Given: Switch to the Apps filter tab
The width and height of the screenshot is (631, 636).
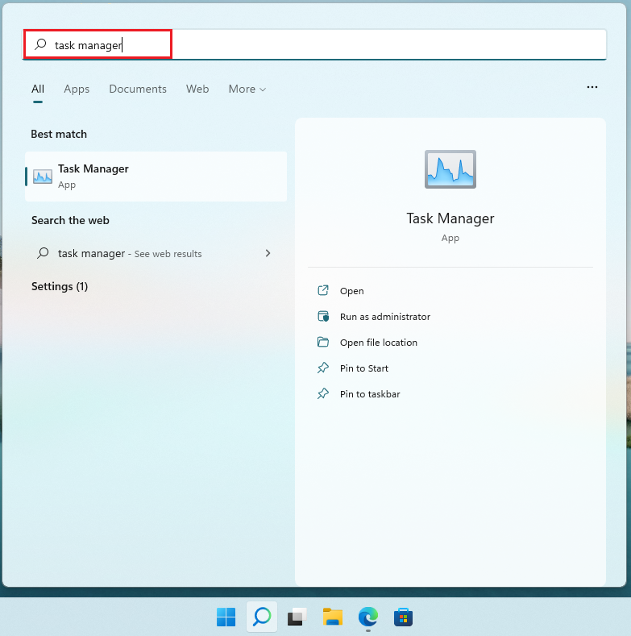Looking at the screenshot, I should [x=77, y=89].
